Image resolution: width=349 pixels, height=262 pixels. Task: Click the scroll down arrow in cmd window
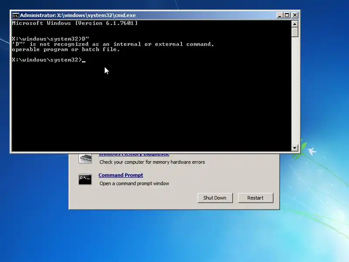[295, 148]
